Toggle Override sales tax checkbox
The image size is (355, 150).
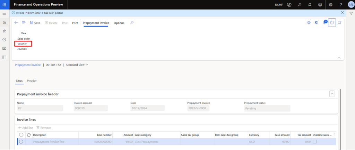click(315, 141)
